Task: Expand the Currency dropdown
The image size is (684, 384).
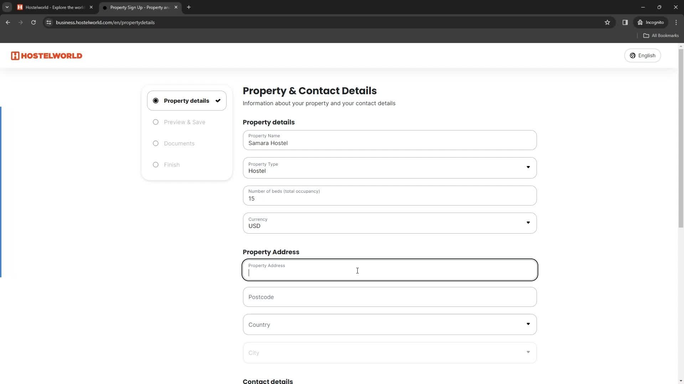Action: (529, 223)
